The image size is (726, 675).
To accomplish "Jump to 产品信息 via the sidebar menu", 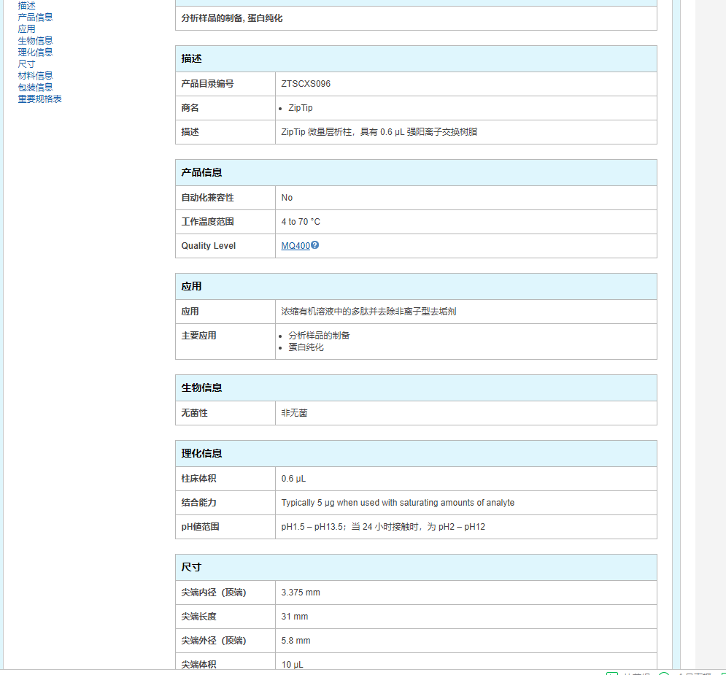I will click(35, 17).
